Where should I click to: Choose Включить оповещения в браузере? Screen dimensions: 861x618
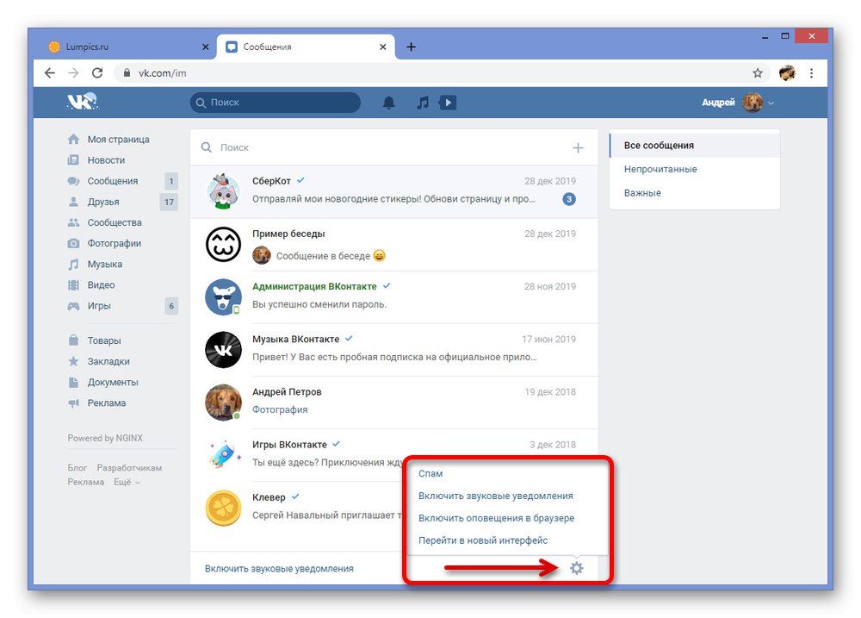click(x=497, y=518)
